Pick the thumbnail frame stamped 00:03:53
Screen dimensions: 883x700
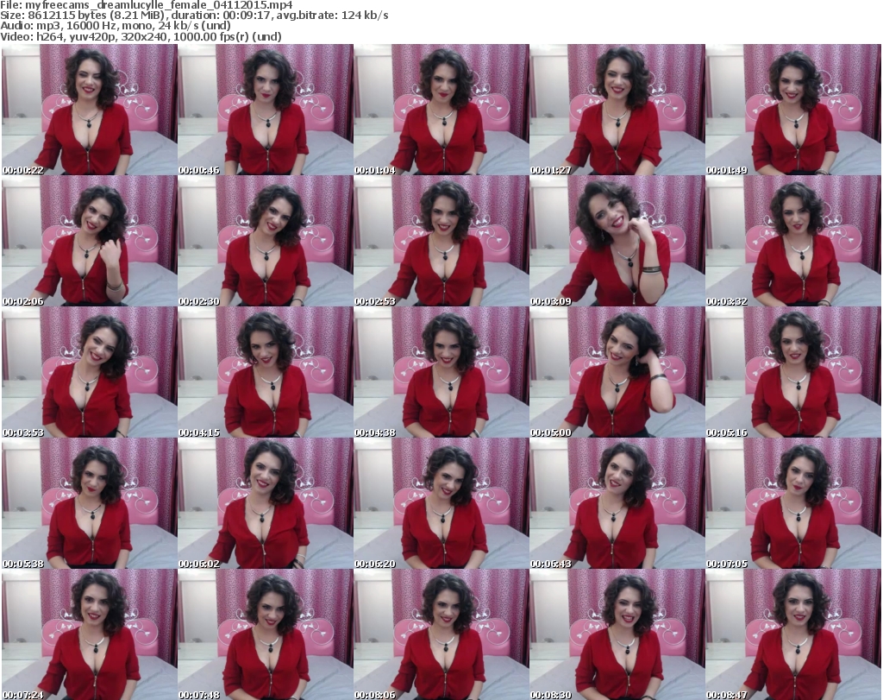(90, 373)
